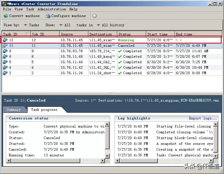Click the green check for source 10.76.11.49
224x174 pixels.
click(120, 57)
